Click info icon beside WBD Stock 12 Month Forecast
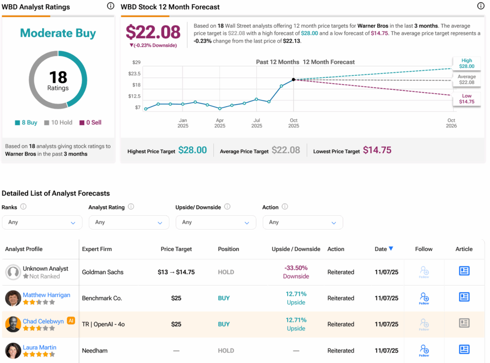 tap(480, 6)
